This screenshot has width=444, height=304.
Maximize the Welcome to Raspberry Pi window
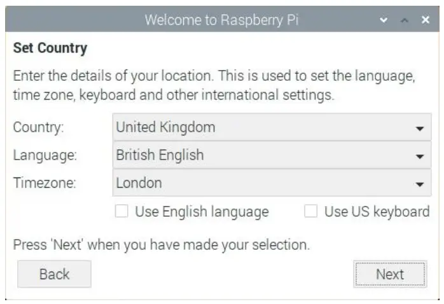click(404, 20)
